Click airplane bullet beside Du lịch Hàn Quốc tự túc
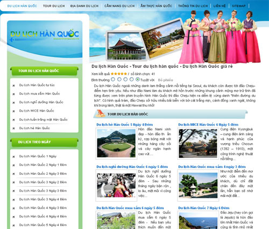This screenshot has width=269, height=229. pyautogui.click(x=13, y=86)
